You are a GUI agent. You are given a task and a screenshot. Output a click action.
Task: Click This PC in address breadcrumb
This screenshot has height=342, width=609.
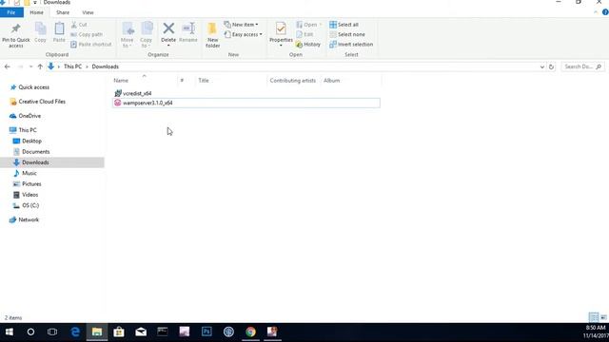(x=72, y=66)
